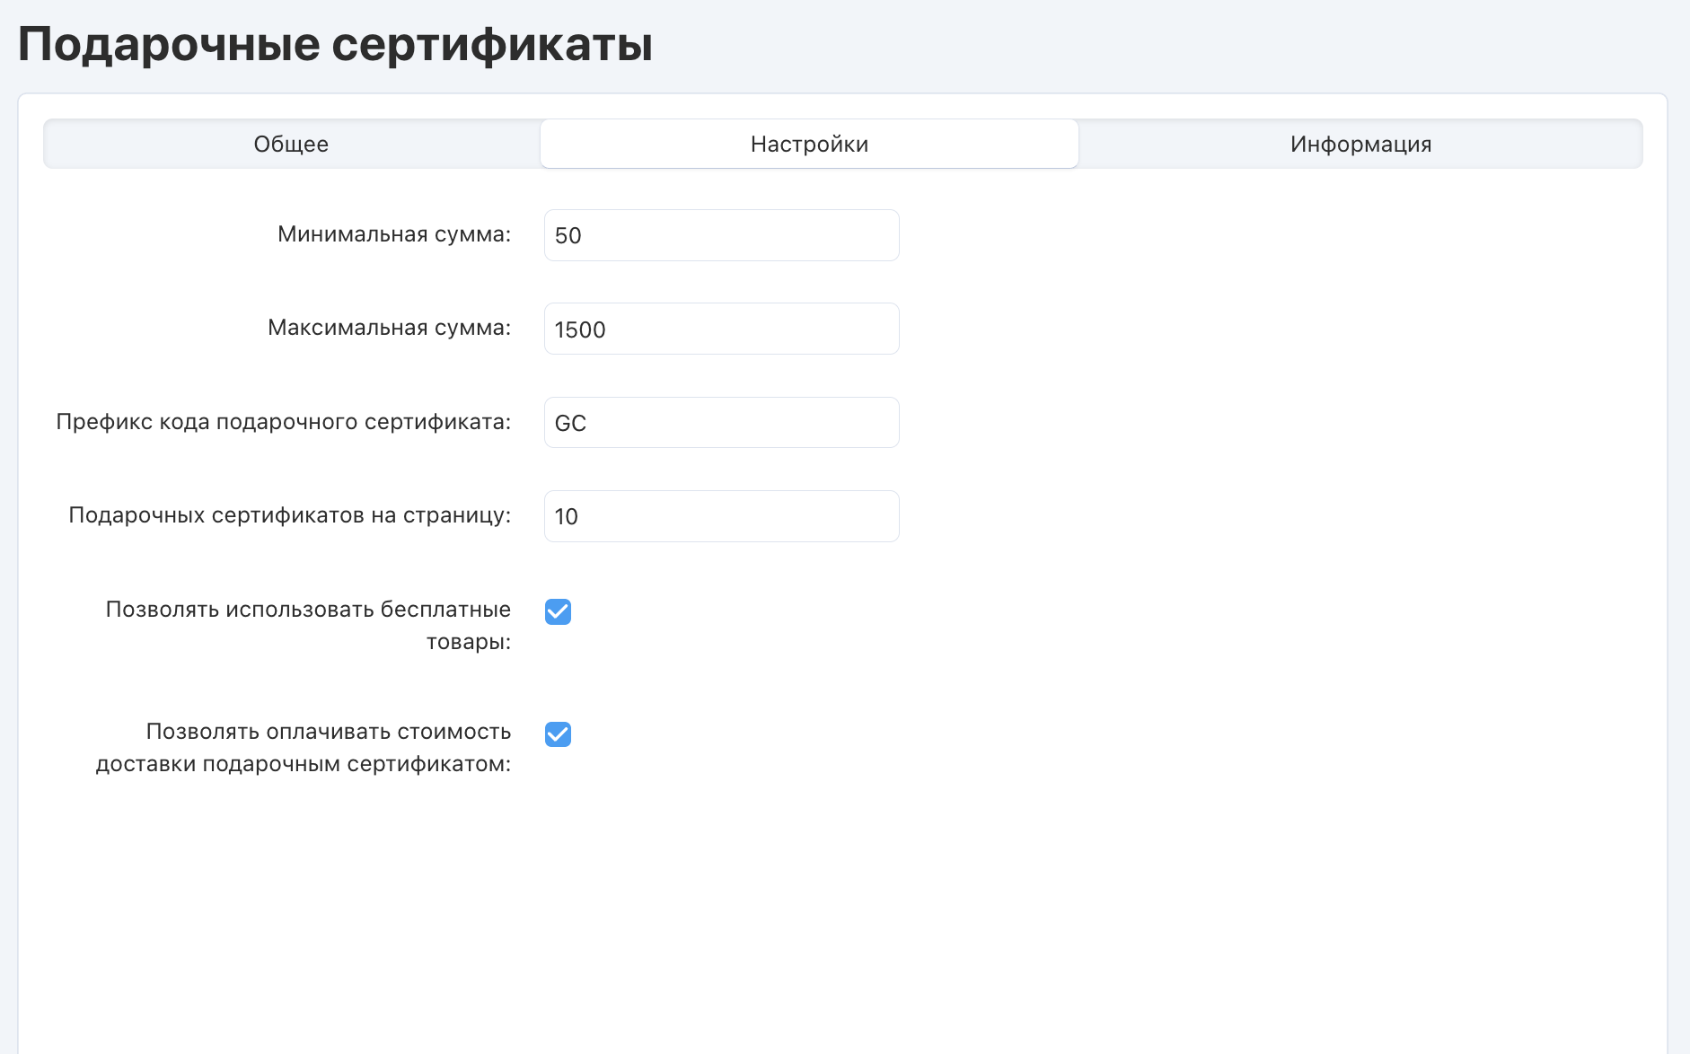Uncheck Позволять использовать бесплатные товары checkbox
This screenshot has height=1054, width=1690.
click(x=558, y=611)
